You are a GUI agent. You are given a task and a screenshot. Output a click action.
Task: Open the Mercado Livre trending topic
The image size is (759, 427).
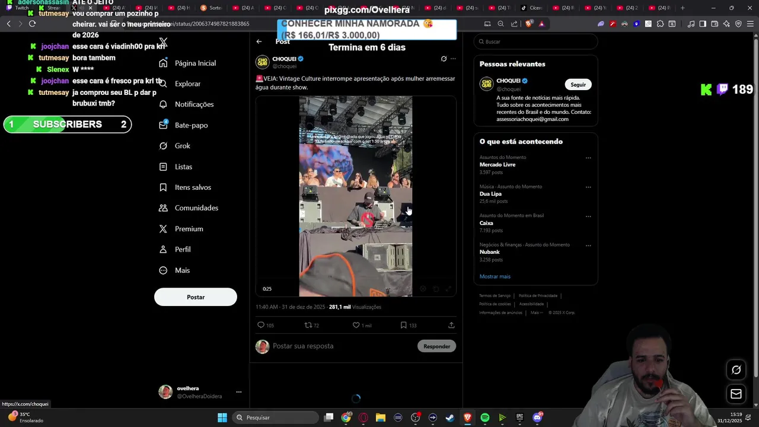tap(498, 164)
